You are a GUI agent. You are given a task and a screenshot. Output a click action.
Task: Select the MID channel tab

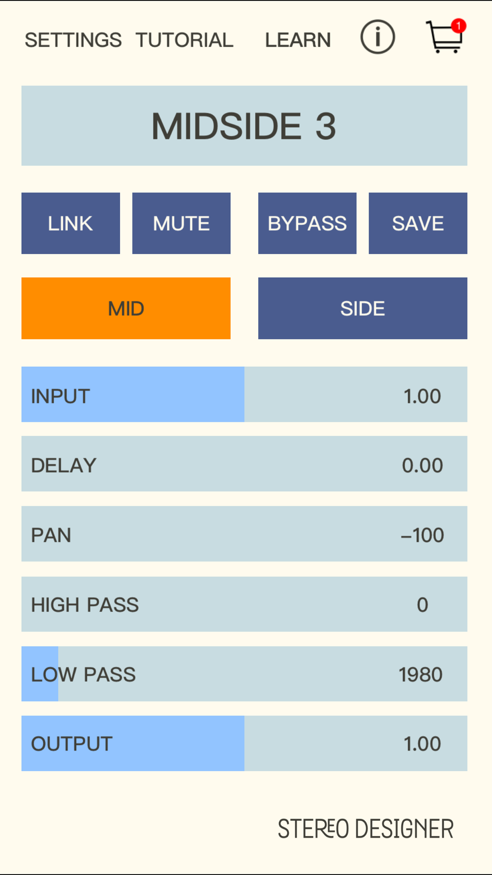pyautogui.click(x=126, y=309)
